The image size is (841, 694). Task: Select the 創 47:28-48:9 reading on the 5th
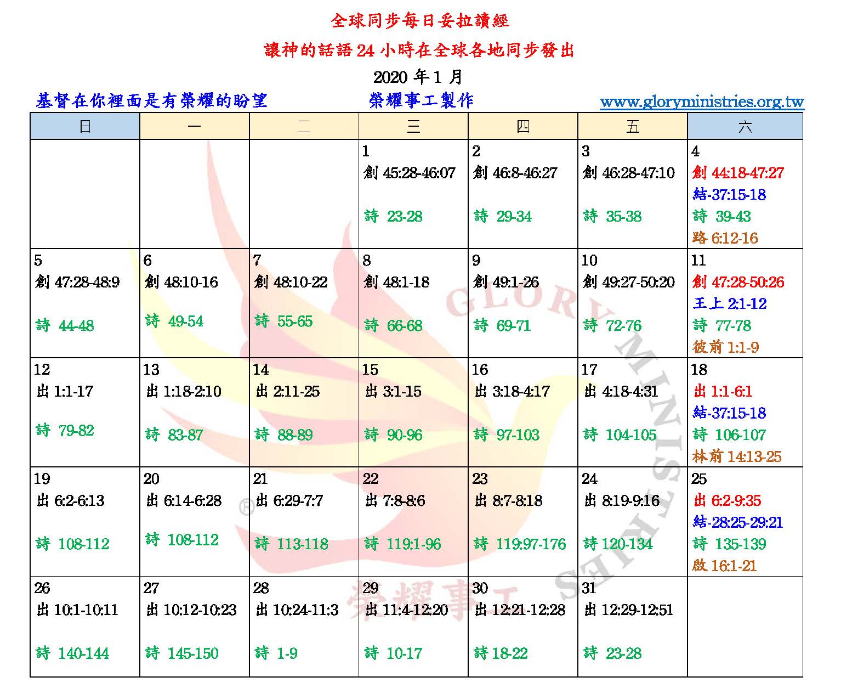click(x=77, y=282)
